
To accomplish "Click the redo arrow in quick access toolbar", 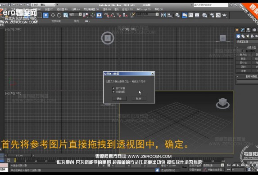I will click(x=21, y=5).
